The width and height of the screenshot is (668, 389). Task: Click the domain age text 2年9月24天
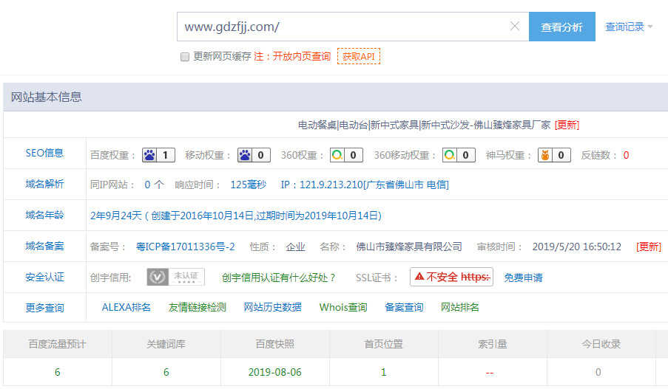pyautogui.click(x=116, y=216)
